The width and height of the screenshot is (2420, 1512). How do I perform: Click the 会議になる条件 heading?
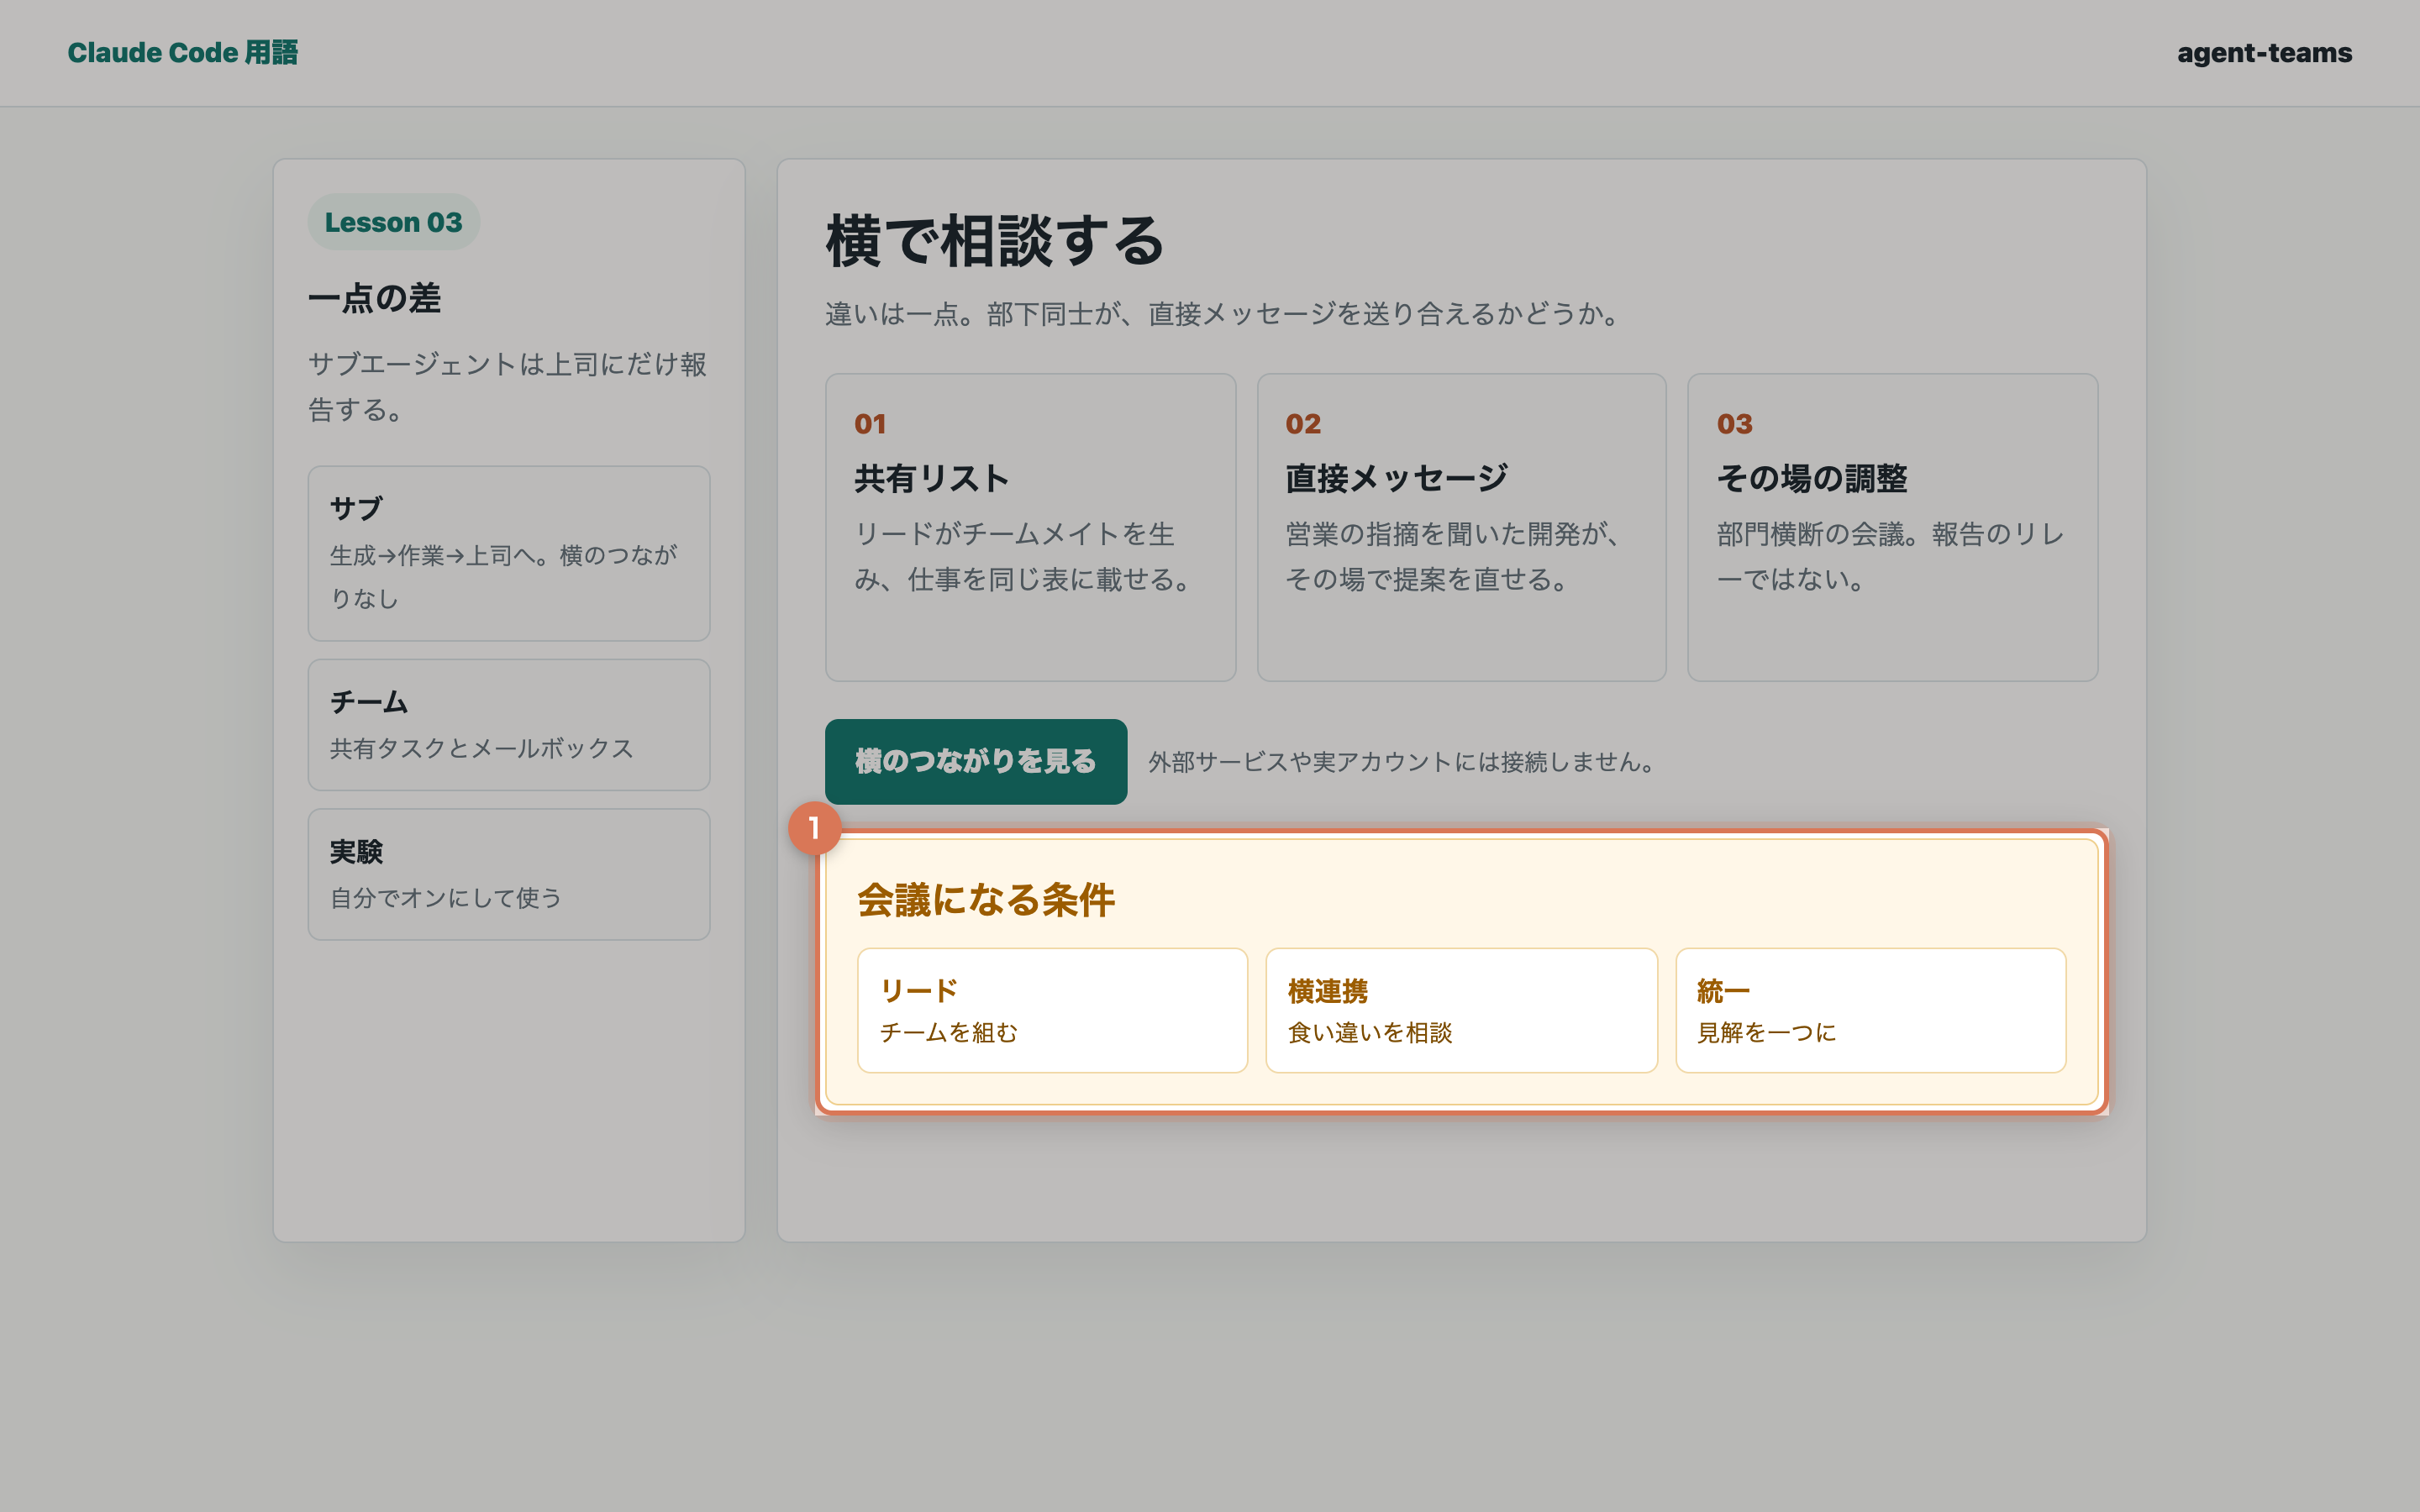(x=986, y=900)
